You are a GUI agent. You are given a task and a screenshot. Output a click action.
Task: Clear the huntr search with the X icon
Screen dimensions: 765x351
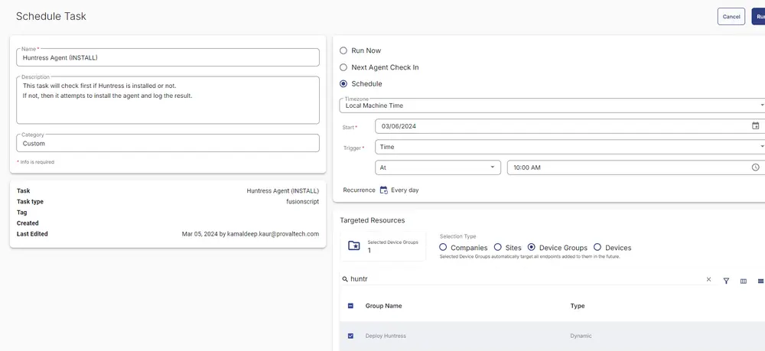click(708, 279)
